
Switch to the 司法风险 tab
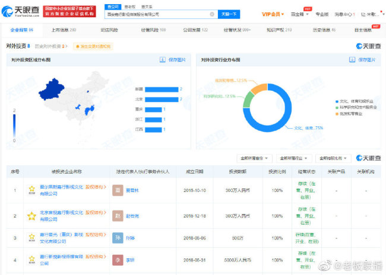[109, 30]
